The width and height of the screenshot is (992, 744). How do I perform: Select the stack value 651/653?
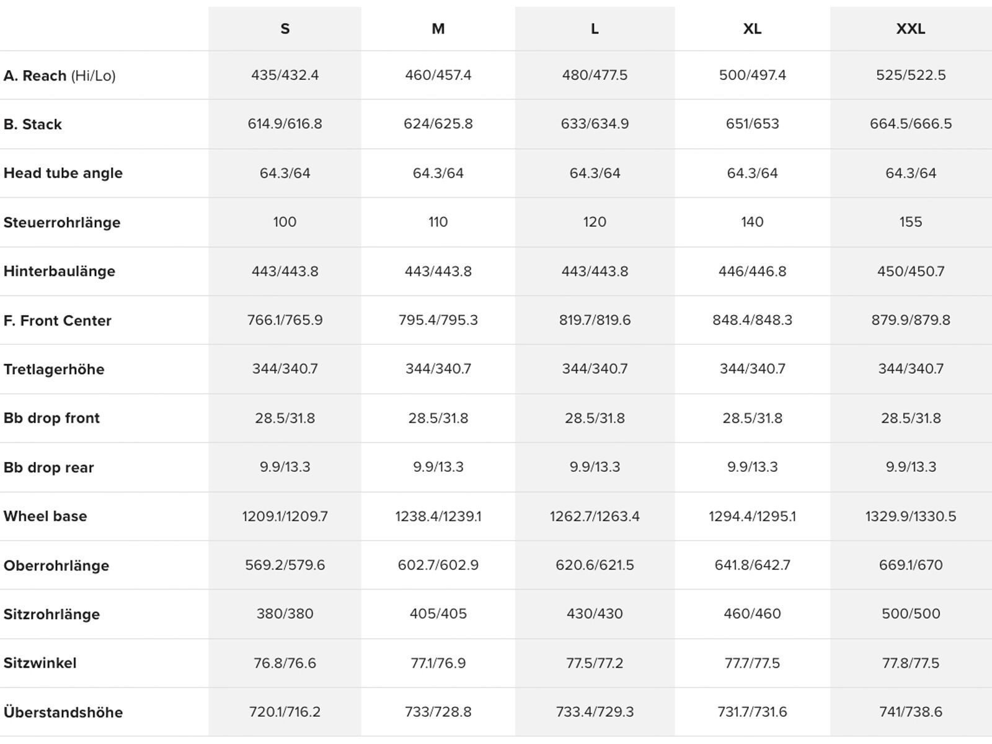[752, 124]
